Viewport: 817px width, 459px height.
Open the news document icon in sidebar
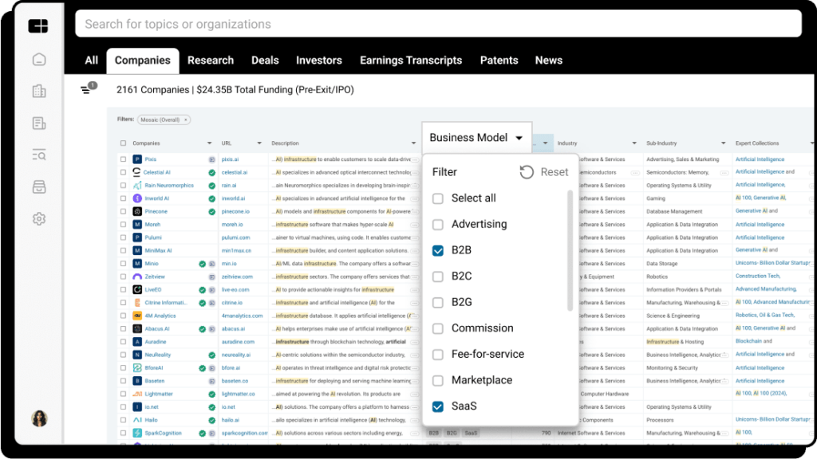38,123
